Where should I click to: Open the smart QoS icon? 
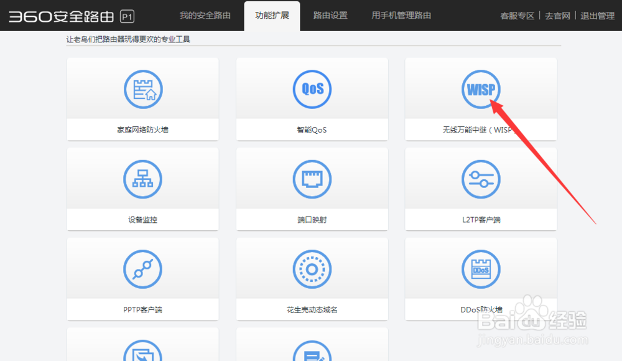click(x=312, y=90)
